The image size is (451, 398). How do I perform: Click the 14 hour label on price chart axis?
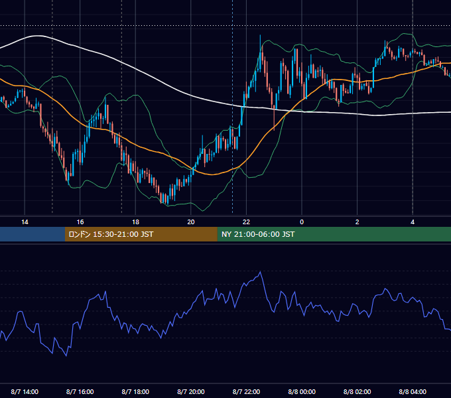click(25, 222)
